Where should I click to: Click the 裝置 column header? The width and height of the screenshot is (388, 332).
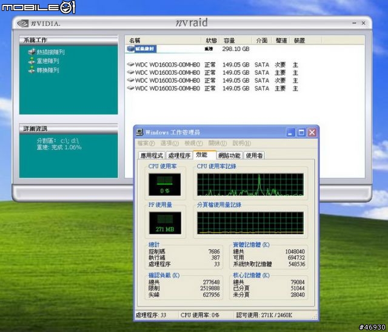point(306,41)
